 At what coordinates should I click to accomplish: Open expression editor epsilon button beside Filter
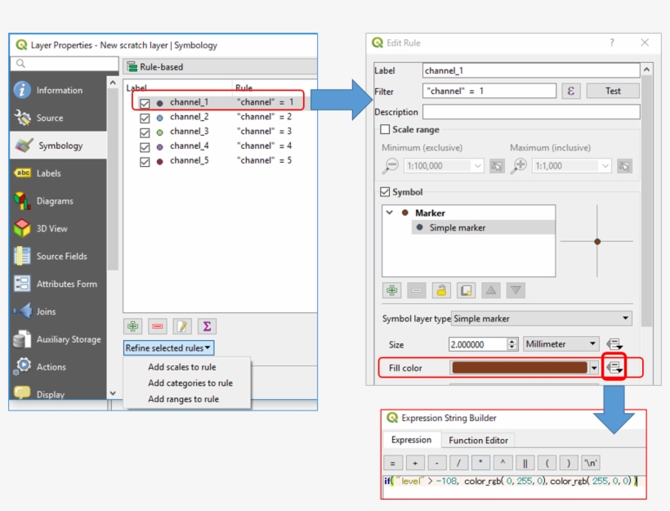(570, 91)
